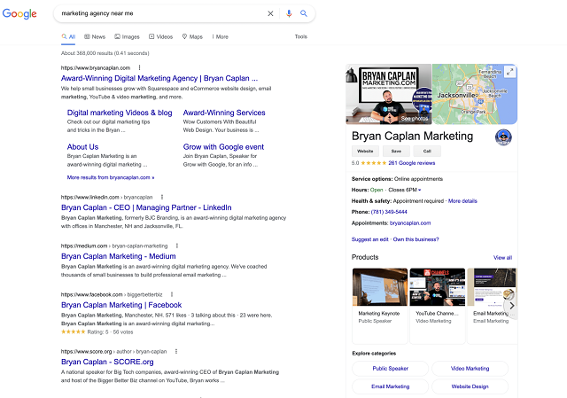Open the Bryan Caplan LinkedIn result
Image resolution: width=567 pixels, height=398 pixels.
point(146,207)
